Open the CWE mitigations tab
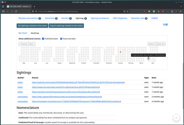The image size is (184, 125). click(121, 18)
